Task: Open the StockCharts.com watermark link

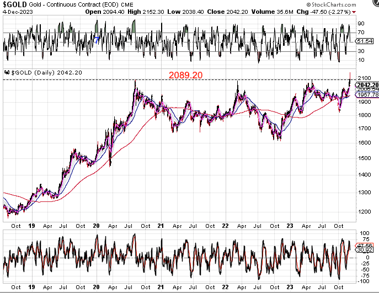Action: pyautogui.click(x=352, y=4)
